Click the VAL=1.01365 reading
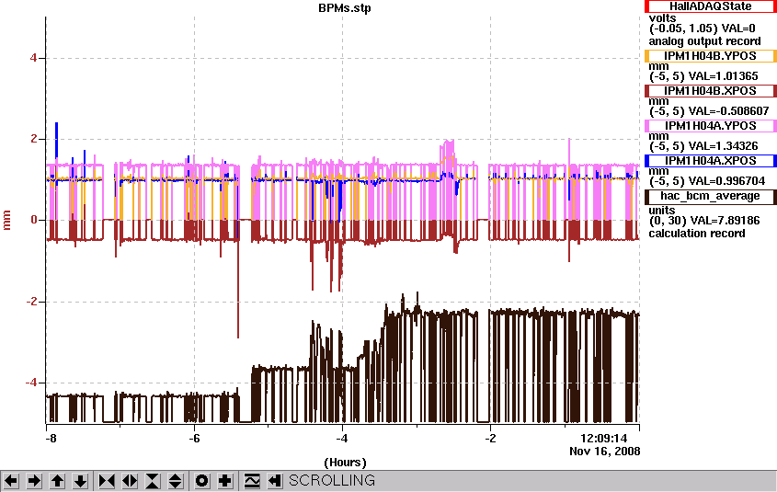The image size is (777, 492). click(x=723, y=76)
